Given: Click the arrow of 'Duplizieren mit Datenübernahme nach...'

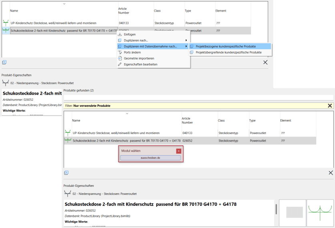Looking at the screenshot, I should click(x=186, y=46).
